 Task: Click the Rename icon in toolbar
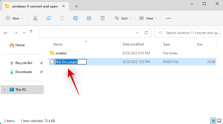tap(75, 18)
